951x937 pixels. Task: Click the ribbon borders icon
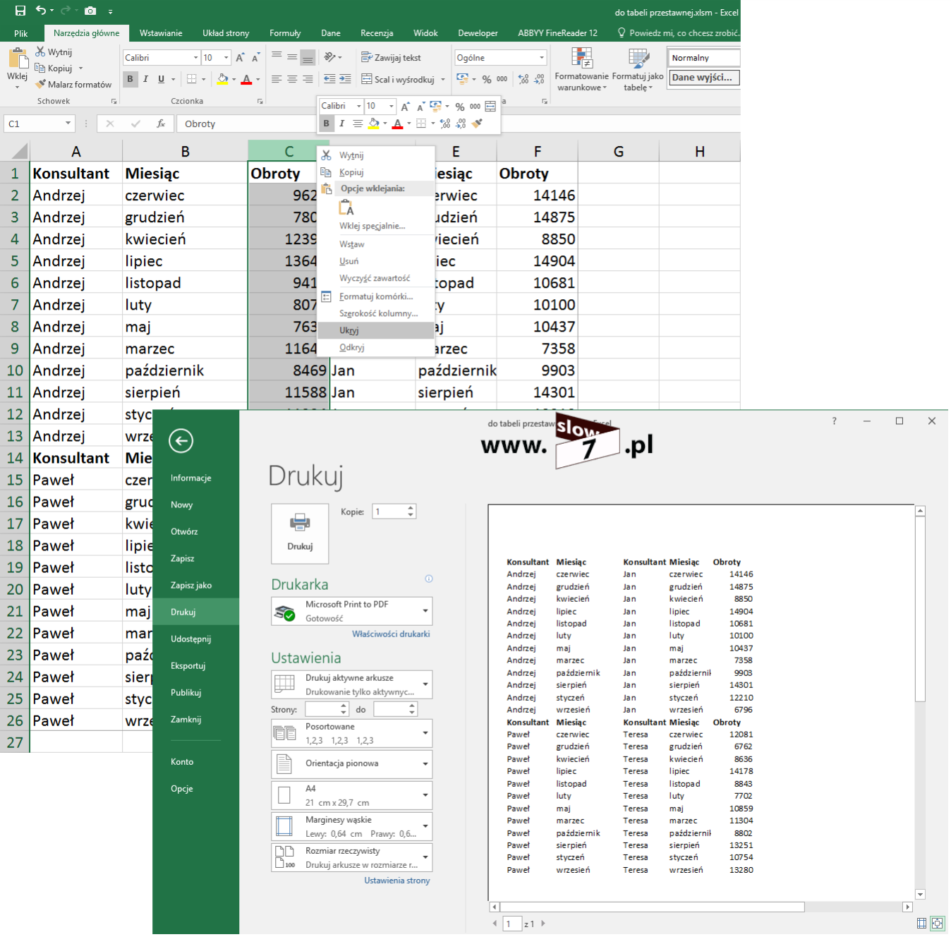tap(192, 79)
